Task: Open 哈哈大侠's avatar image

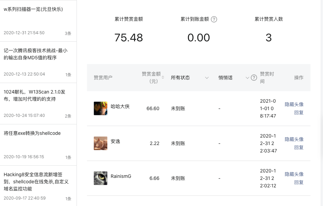Action: pyautogui.click(x=101, y=108)
